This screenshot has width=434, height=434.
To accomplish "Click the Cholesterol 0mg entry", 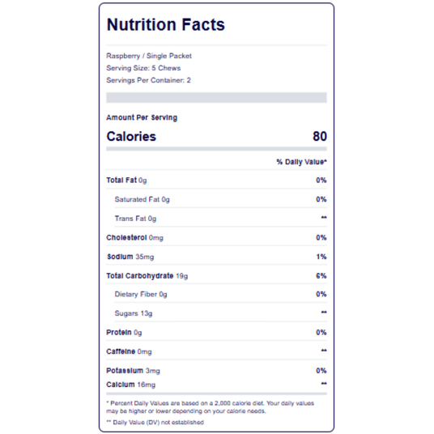I will coord(134,238).
